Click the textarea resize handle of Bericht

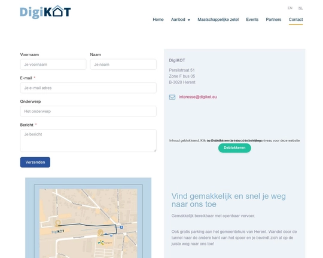155,150
